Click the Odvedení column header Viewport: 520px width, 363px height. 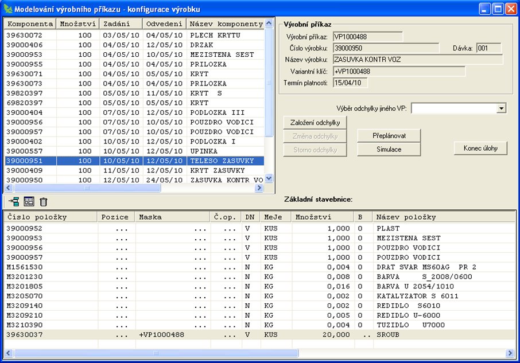click(164, 24)
